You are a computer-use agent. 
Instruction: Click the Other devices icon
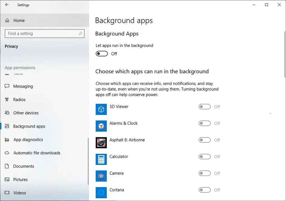pyautogui.click(x=7, y=113)
